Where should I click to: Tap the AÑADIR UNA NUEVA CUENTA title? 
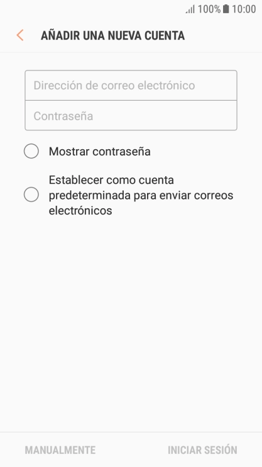click(x=112, y=35)
